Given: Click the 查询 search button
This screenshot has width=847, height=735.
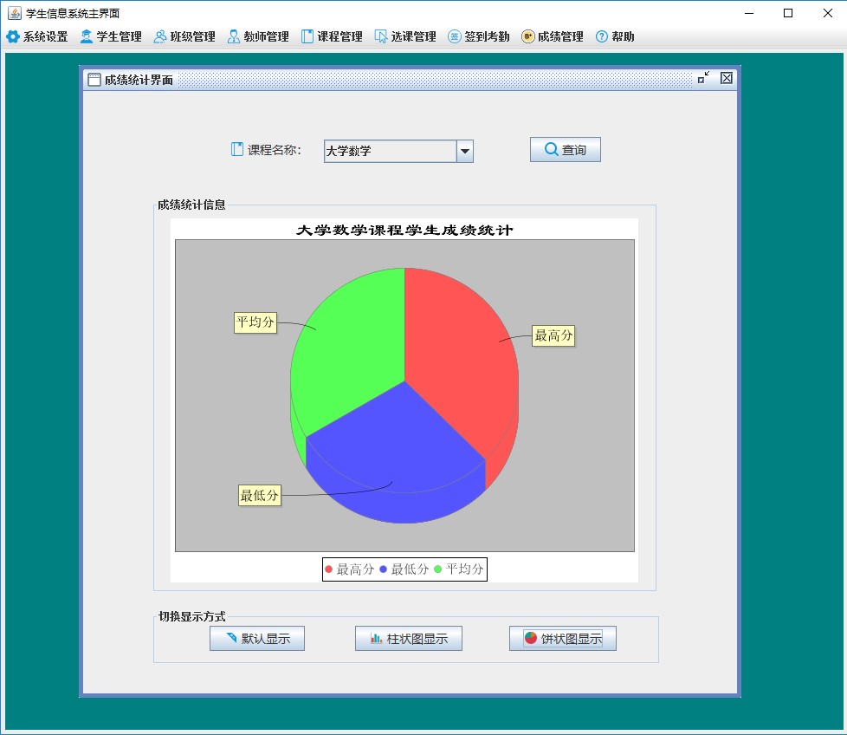Looking at the screenshot, I should (x=565, y=150).
